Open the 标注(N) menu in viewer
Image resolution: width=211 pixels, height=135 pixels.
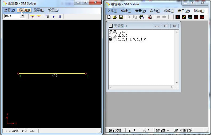24,10
